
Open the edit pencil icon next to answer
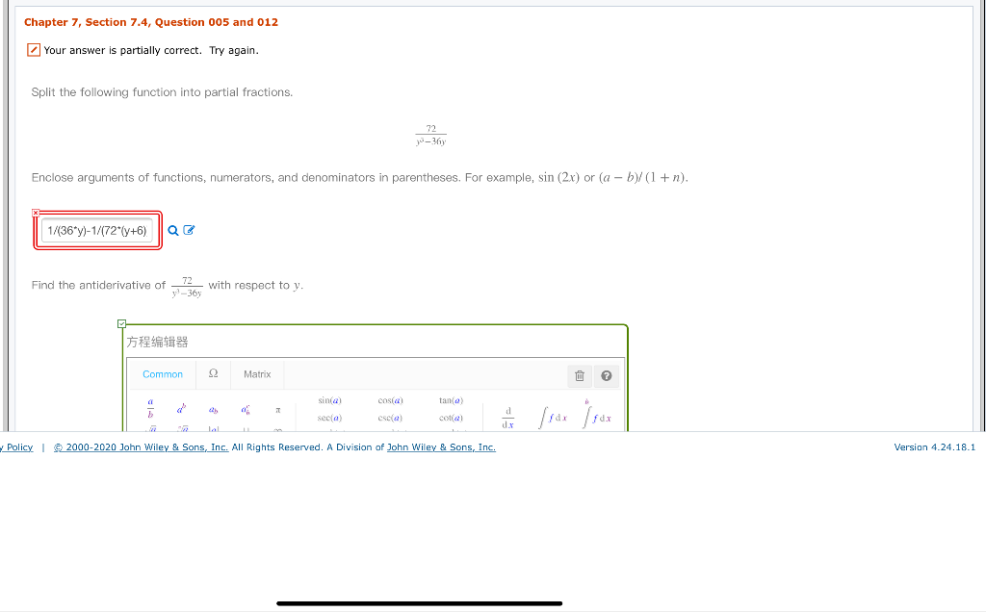[187, 230]
